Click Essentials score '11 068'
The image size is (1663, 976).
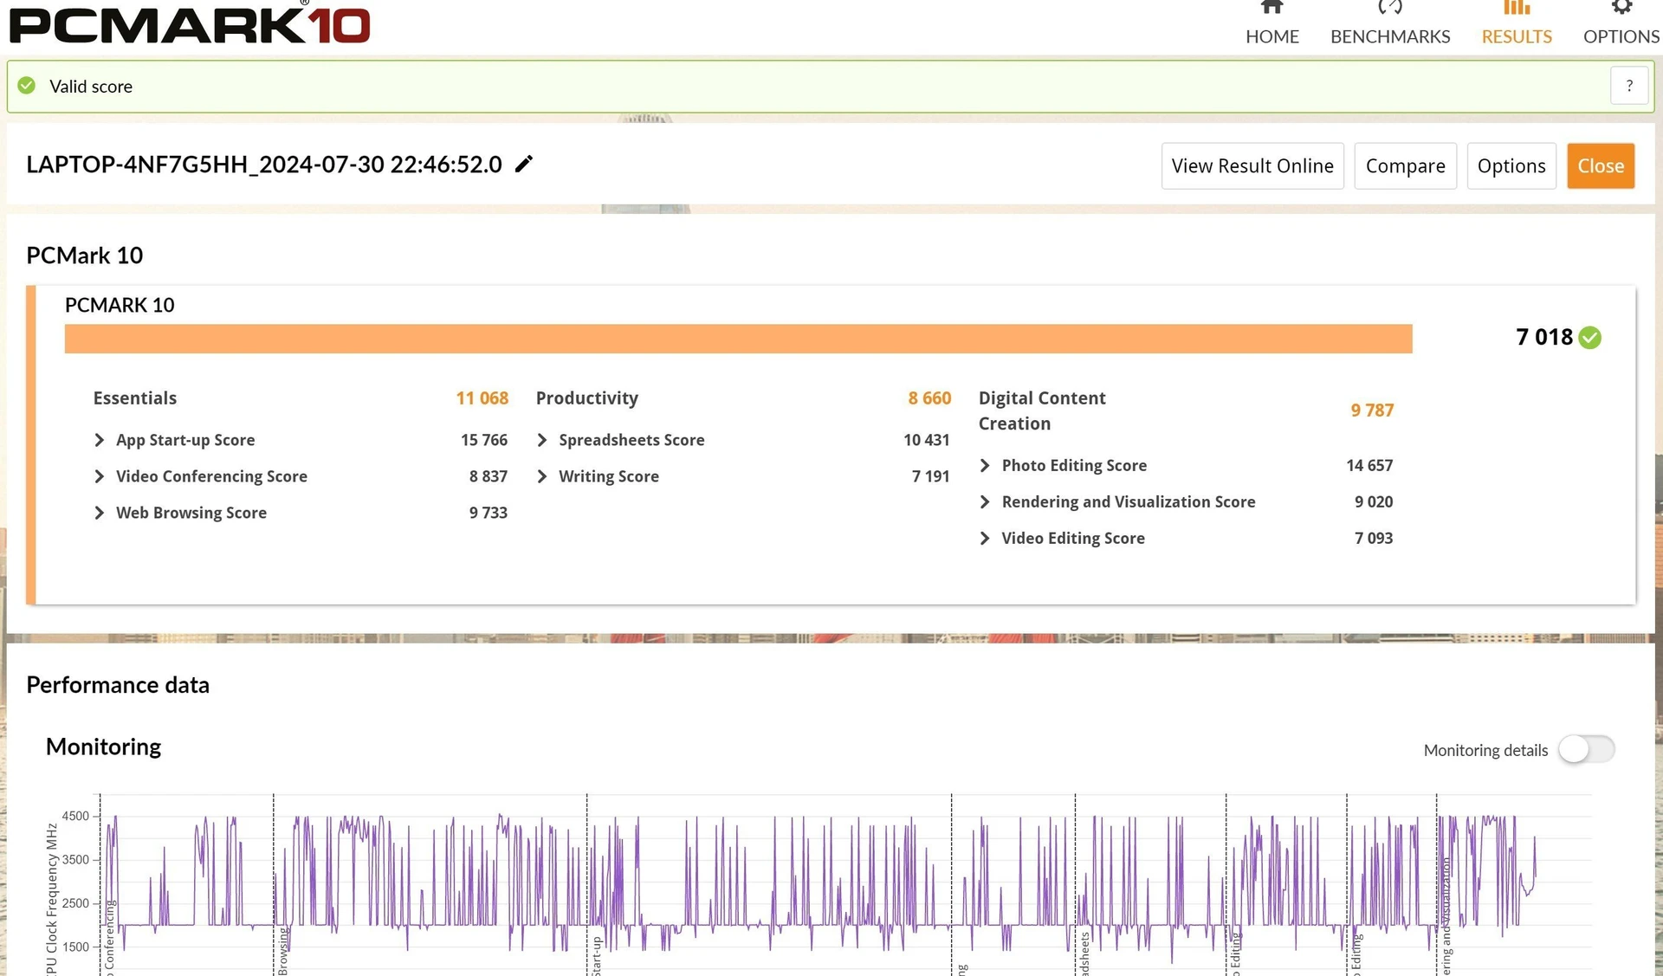482,398
